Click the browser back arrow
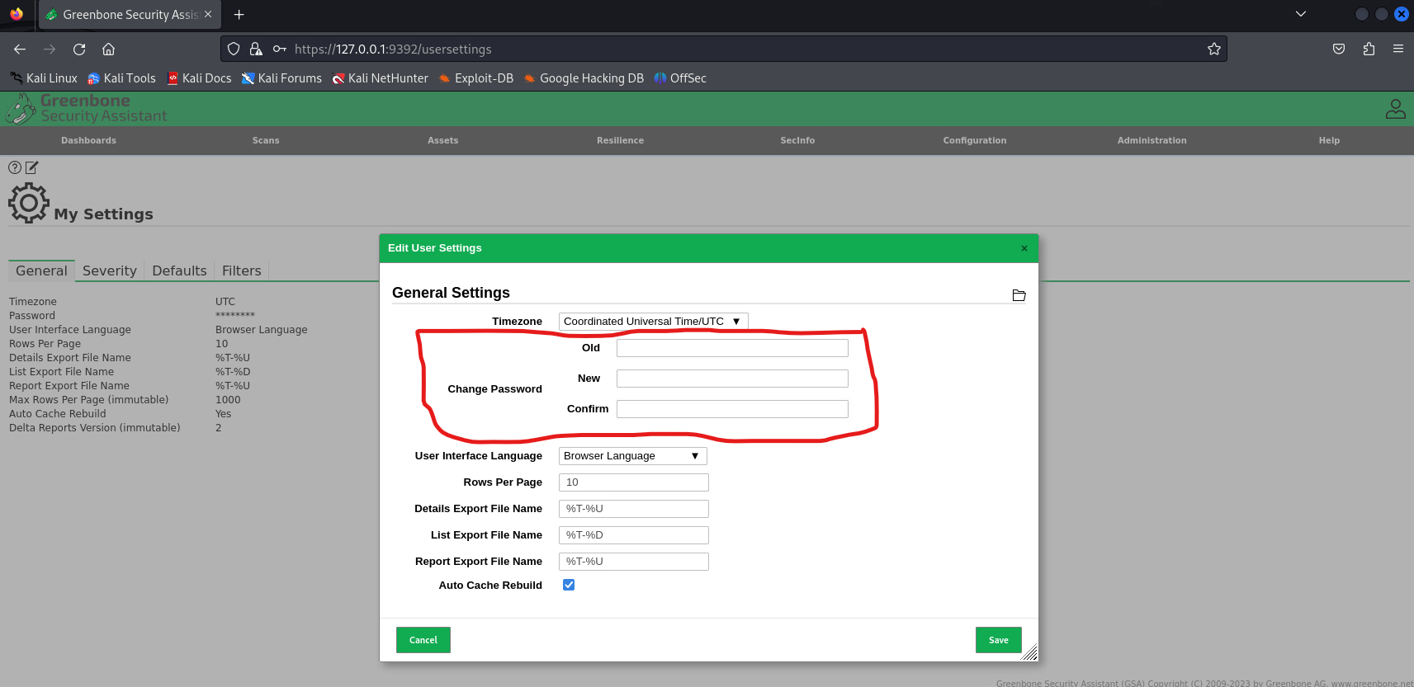The width and height of the screenshot is (1414, 687). pyautogui.click(x=20, y=49)
